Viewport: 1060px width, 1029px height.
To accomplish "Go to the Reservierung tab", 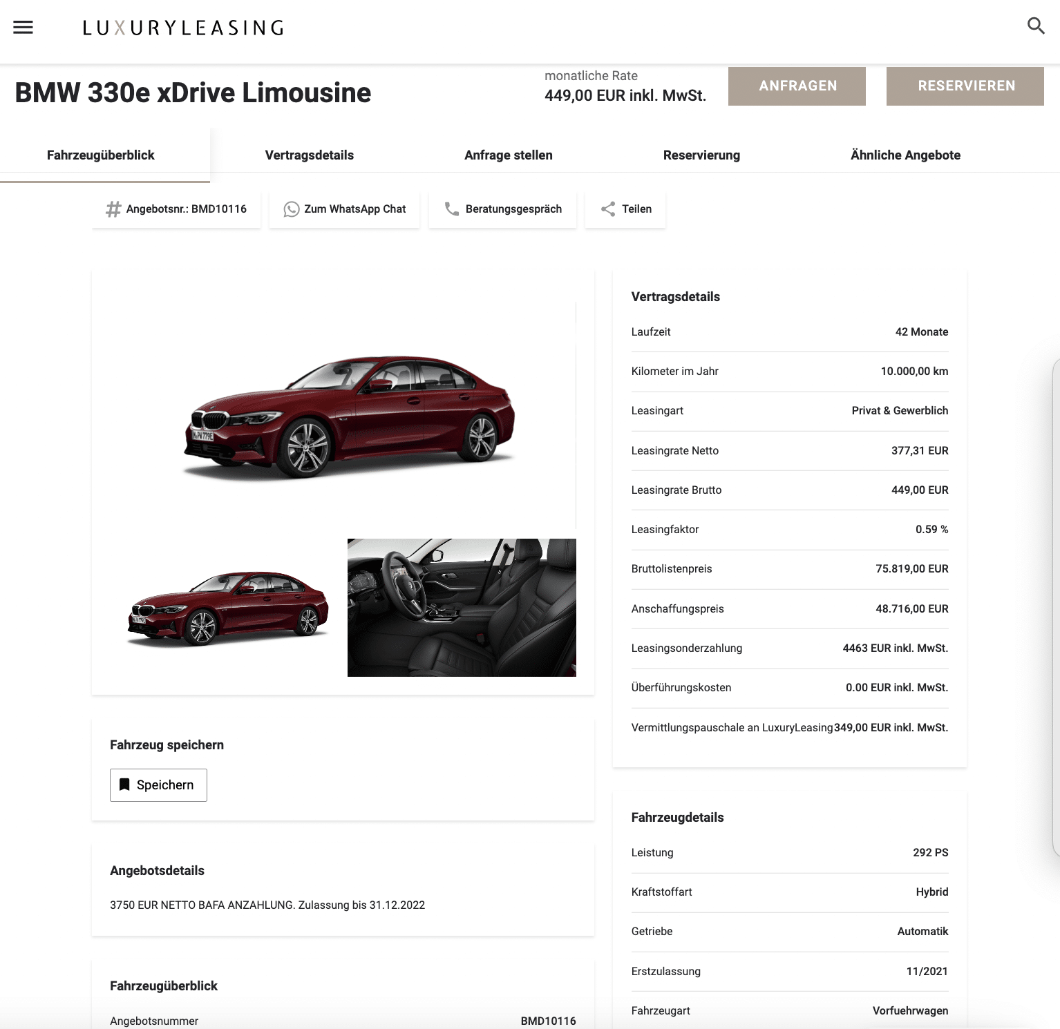I will (701, 155).
